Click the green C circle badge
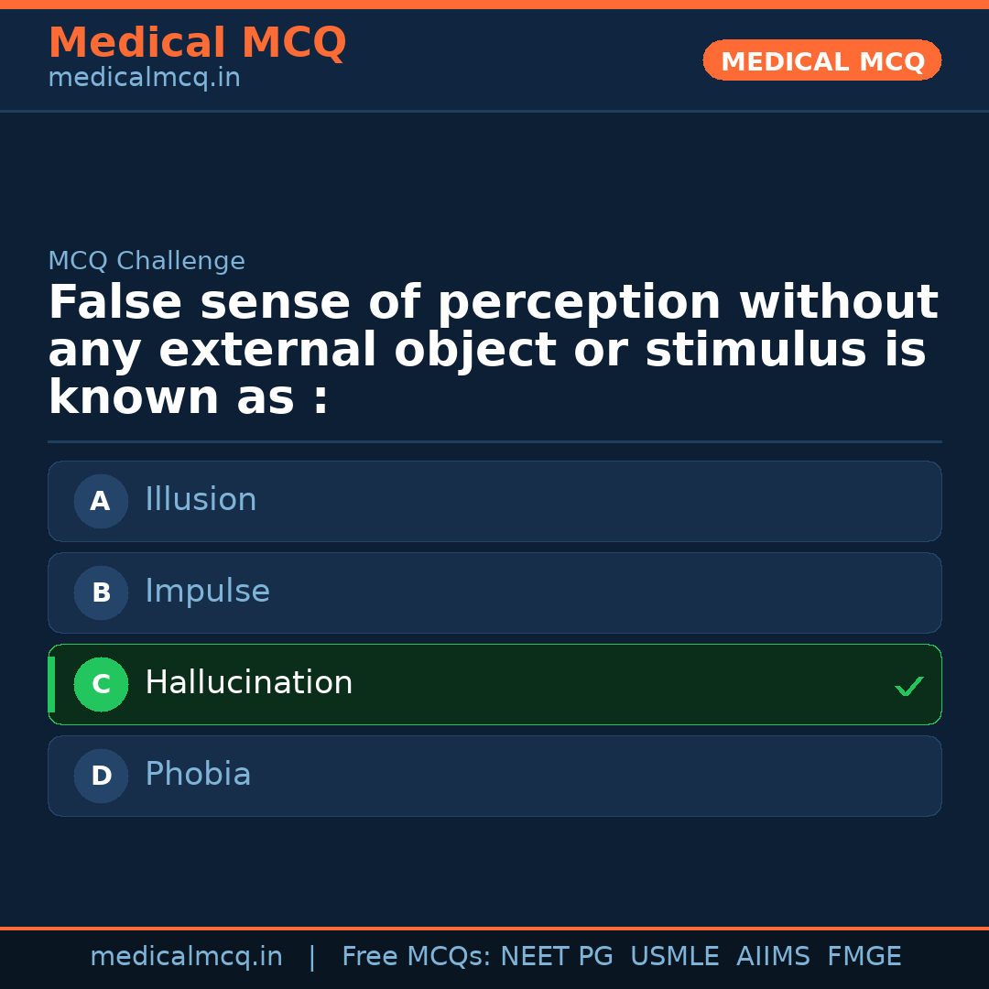The image size is (989, 989). pos(101,684)
